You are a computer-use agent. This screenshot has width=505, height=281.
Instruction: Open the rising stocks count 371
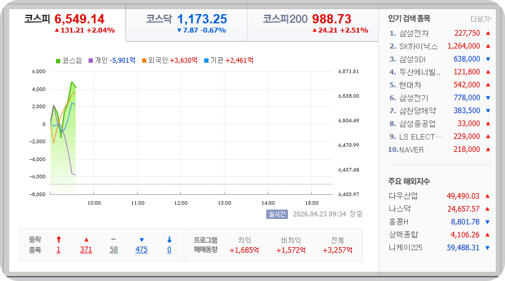pos(86,250)
